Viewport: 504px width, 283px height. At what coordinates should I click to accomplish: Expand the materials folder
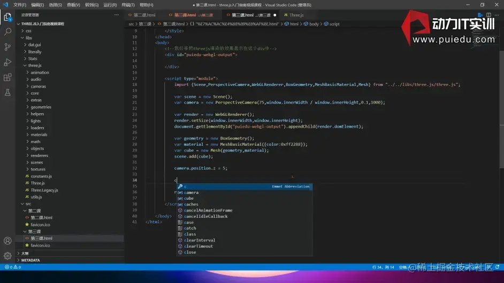[x=39, y=135]
